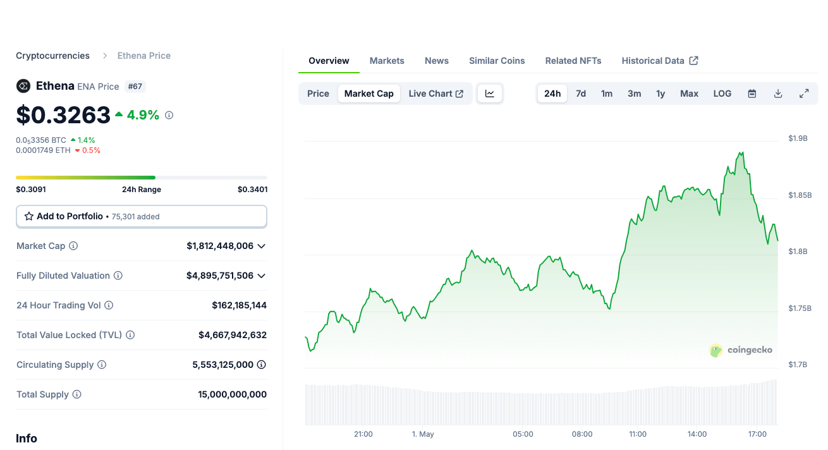Switch to the Markets tab
828x450 pixels.
coord(386,61)
